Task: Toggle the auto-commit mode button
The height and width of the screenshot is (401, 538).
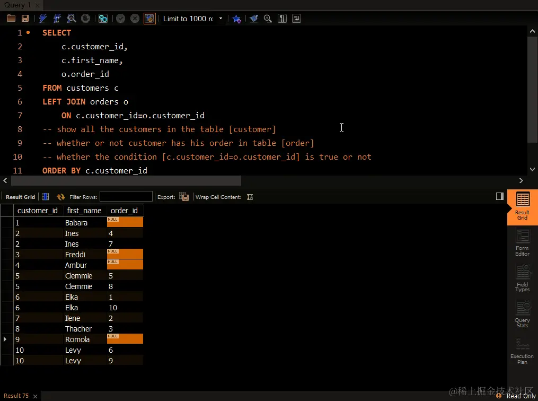Action: coord(149,19)
